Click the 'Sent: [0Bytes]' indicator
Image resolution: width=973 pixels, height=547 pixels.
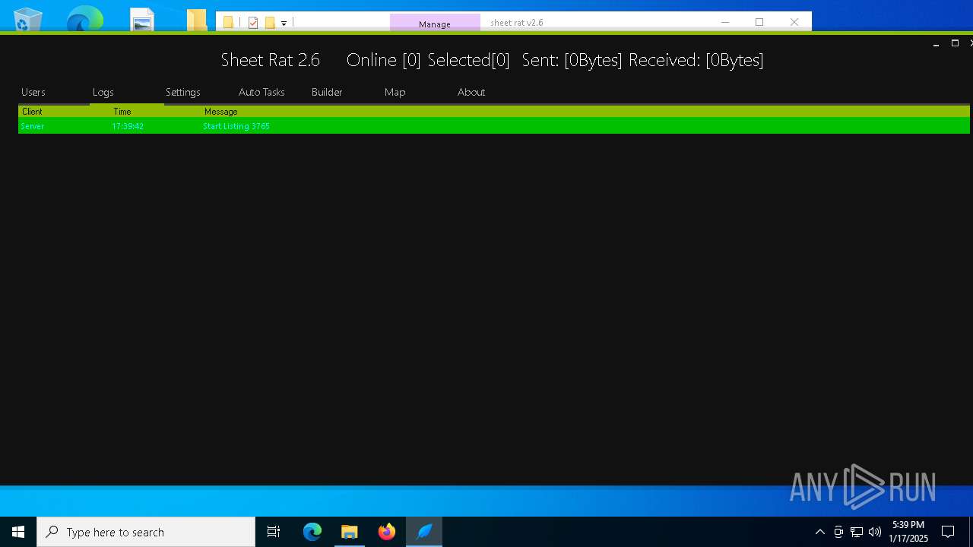pos(572,60)
